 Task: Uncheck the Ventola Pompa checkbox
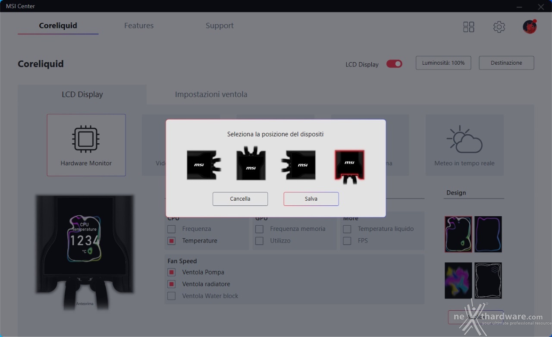[x=172, y=272]
